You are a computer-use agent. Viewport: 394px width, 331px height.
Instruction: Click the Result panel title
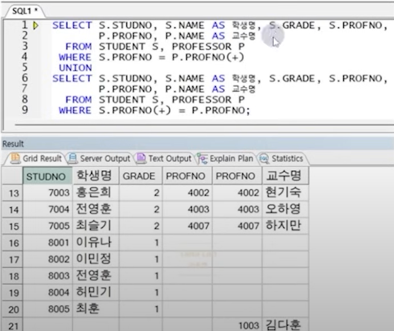(x=13, y=144)
